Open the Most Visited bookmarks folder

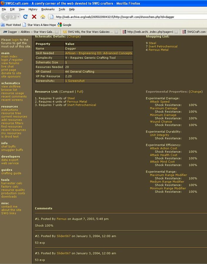[x=11, y=25]
